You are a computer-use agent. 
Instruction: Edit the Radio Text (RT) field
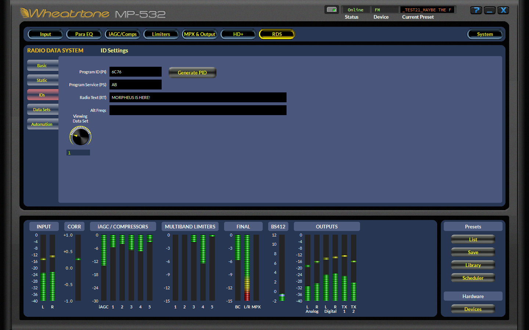point(198,98)
